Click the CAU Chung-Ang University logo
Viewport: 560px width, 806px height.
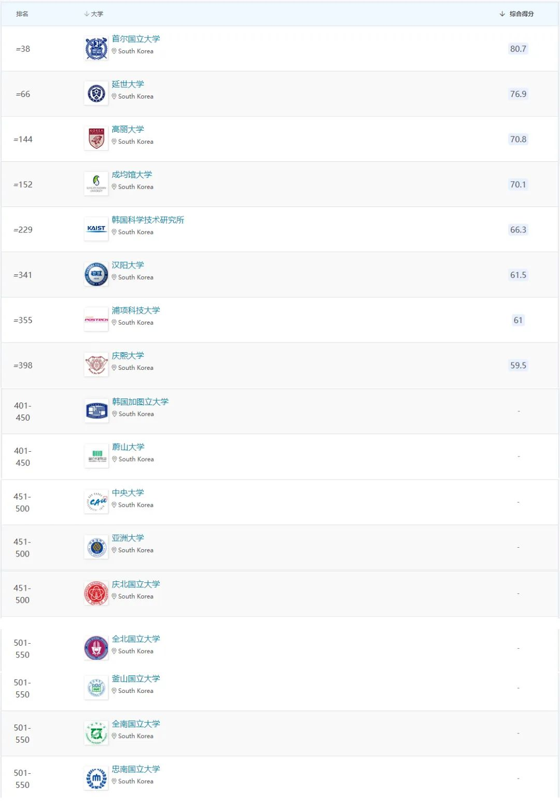96,502
